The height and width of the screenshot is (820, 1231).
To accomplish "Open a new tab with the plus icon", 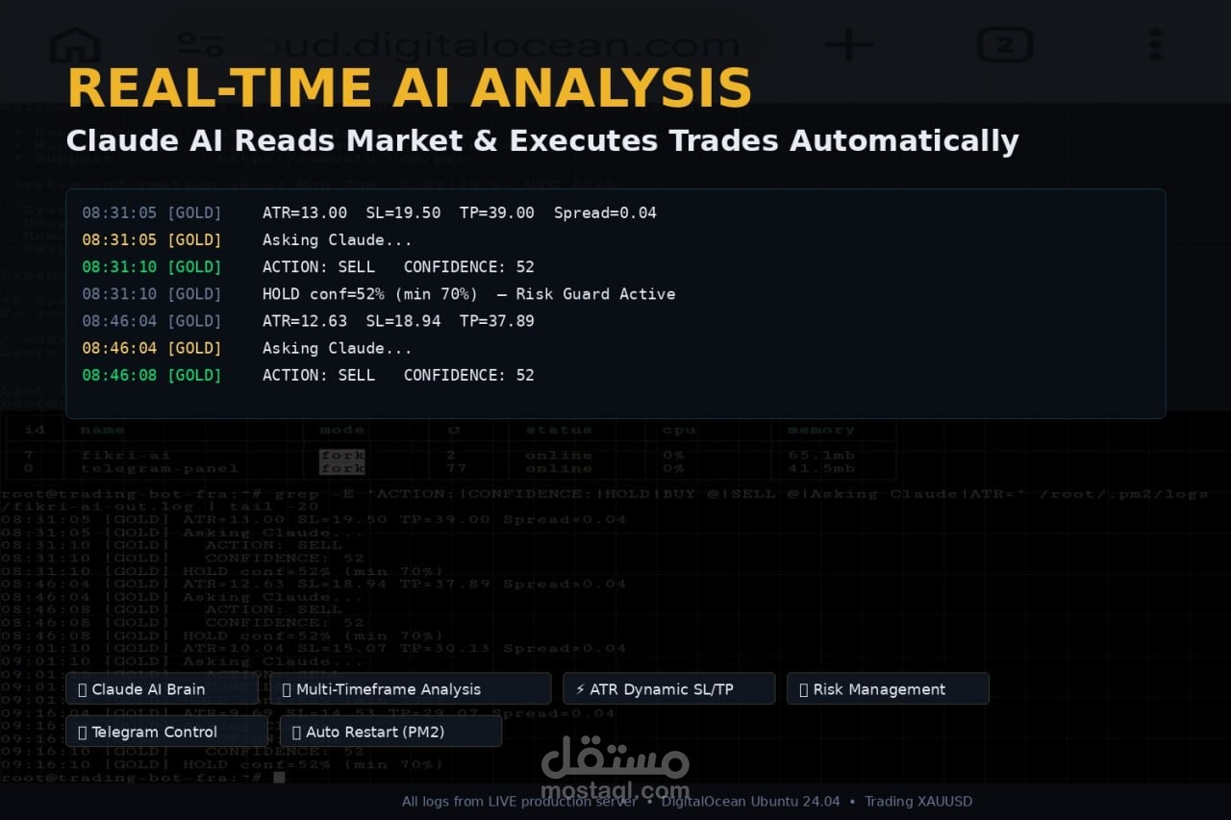I will coord(849,44).
